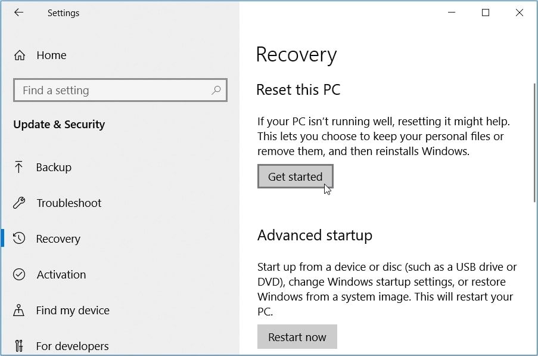Select the For developers sidebar entry

click(x=71, y=346)
